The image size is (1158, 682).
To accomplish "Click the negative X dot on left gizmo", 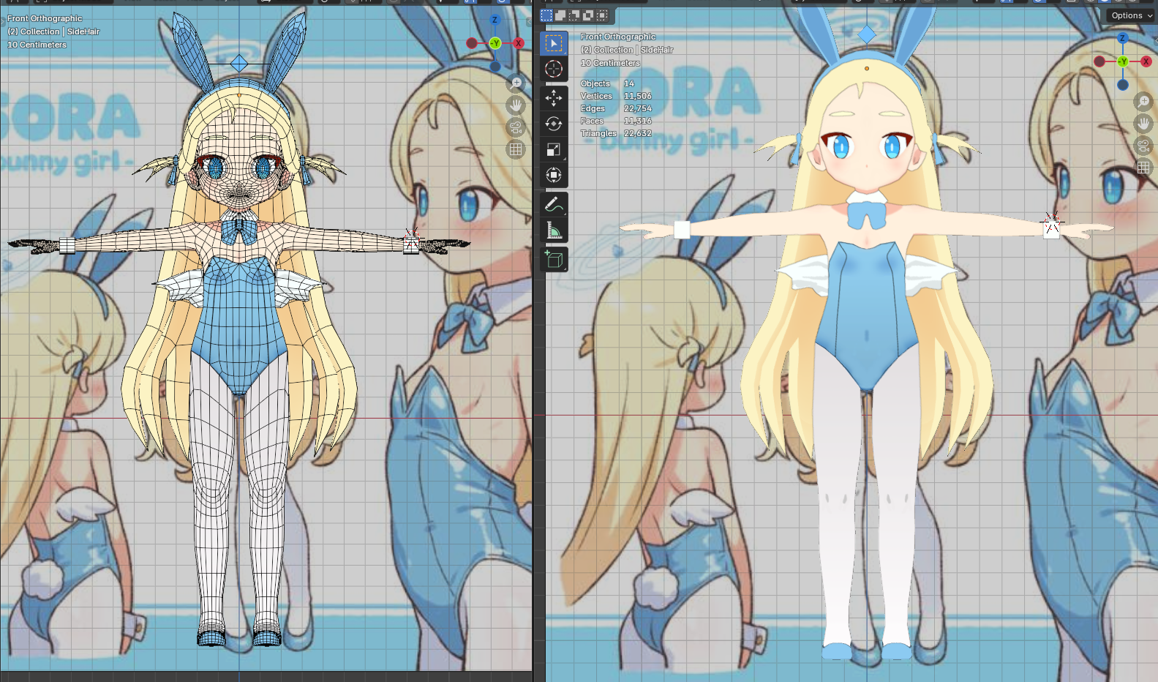I will click(x=472, y=43).
